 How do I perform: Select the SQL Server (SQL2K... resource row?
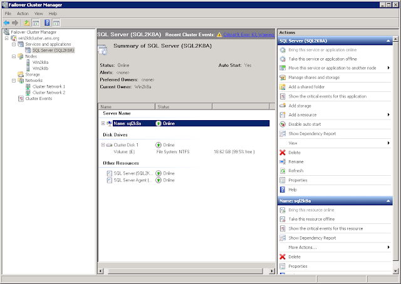[133, 173]
